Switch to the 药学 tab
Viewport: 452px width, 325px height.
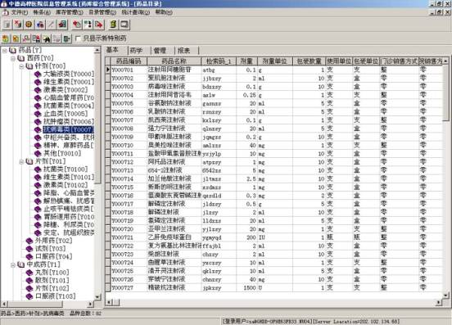pos(137,51)
